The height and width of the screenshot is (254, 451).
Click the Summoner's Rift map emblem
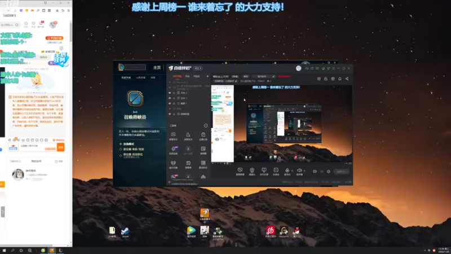click(x=135, y=99)
